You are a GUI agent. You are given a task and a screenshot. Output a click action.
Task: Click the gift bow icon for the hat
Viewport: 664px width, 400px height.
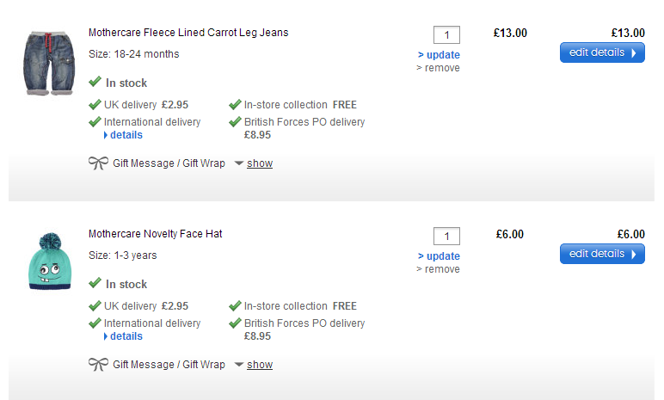98,365
